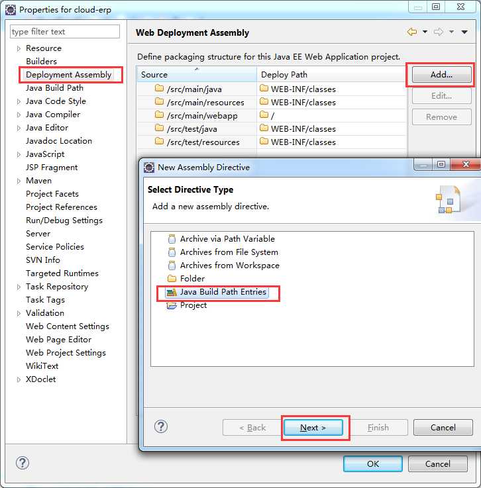Click the back navigation arrow icon
The image size is (481, 488).
click(412, 32)
